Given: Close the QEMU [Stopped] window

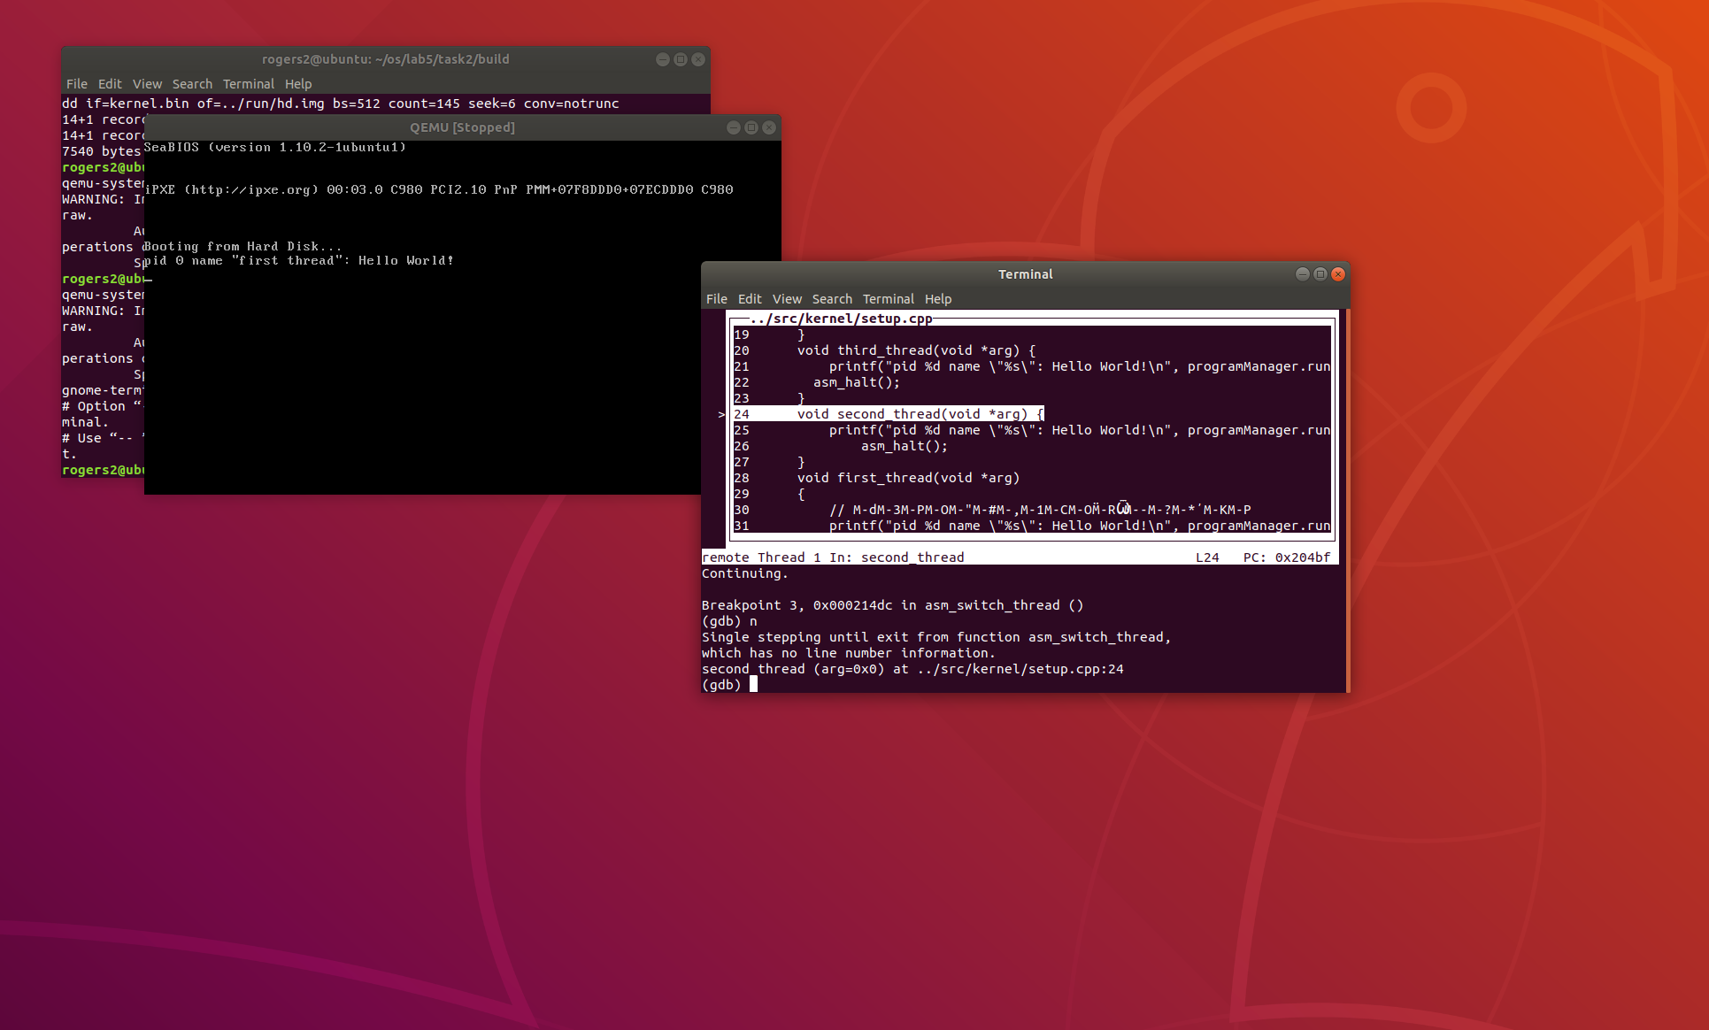Looking at the screenshot, I should (769, 127).
